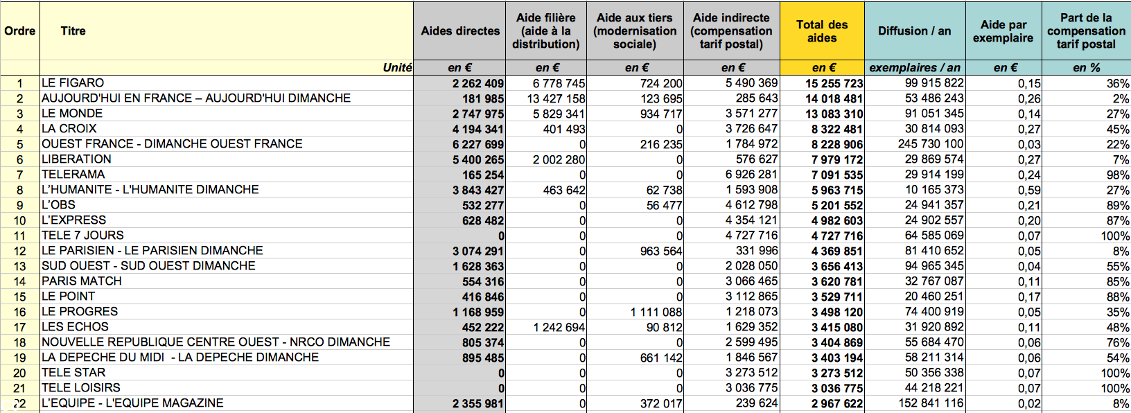Select the 'LES ECHOS' title cell
Viewport: 1131px width, 413px height.
[75, 327]
